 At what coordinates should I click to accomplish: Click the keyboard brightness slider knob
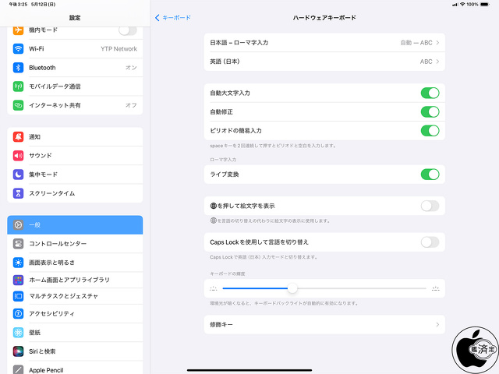point(292,288)
